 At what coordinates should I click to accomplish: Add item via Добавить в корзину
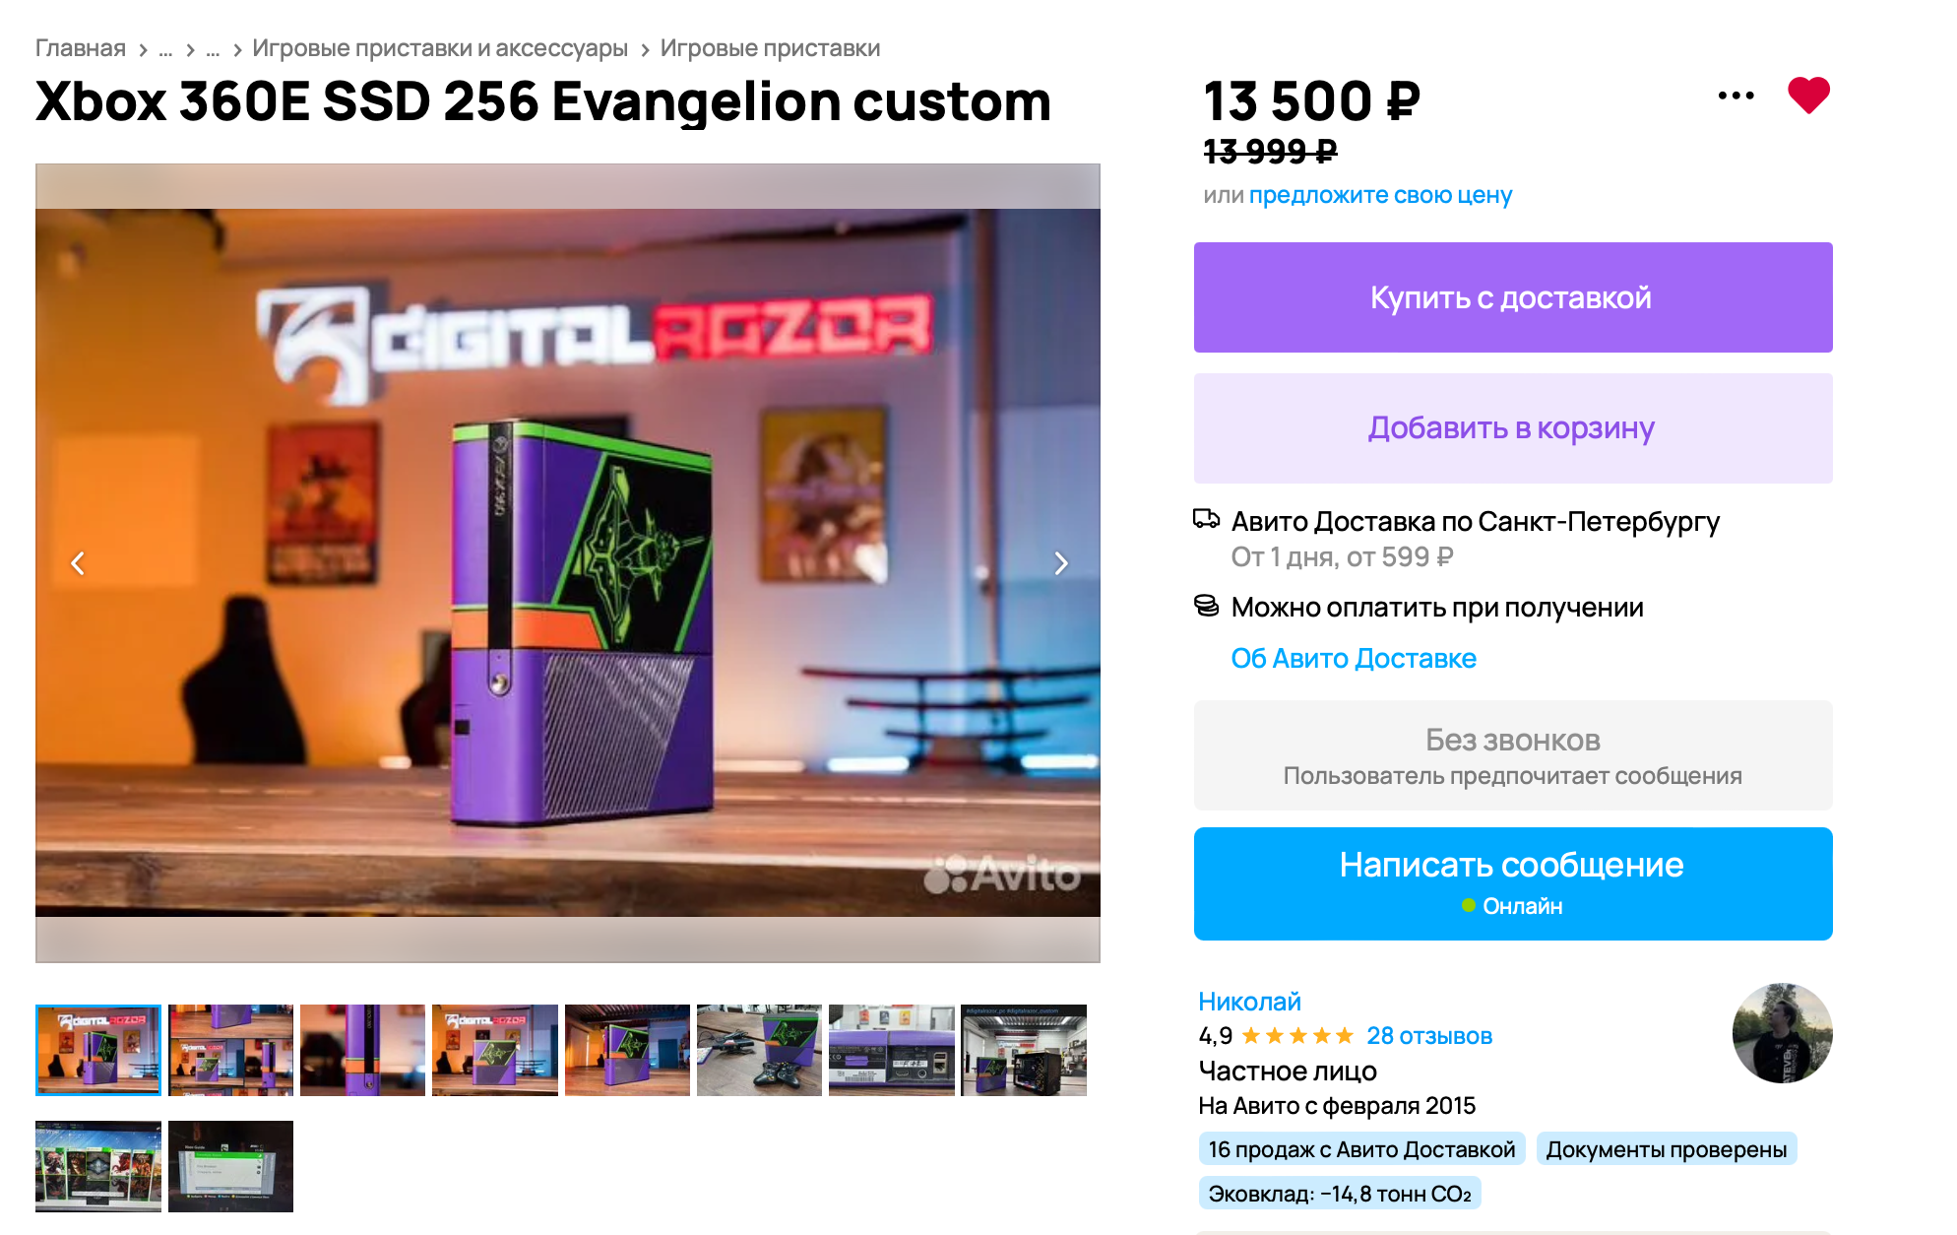coord(1513,428)
